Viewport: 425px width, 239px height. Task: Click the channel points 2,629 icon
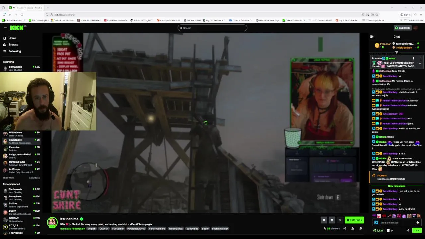(x=378, y=230)
